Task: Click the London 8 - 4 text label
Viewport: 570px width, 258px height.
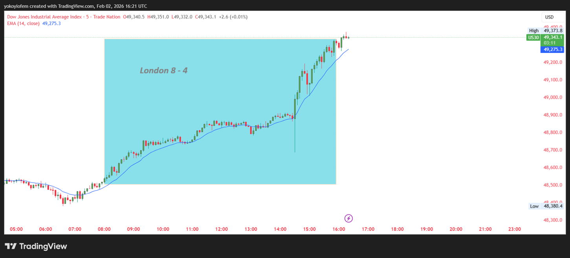Action: point(163,70)
